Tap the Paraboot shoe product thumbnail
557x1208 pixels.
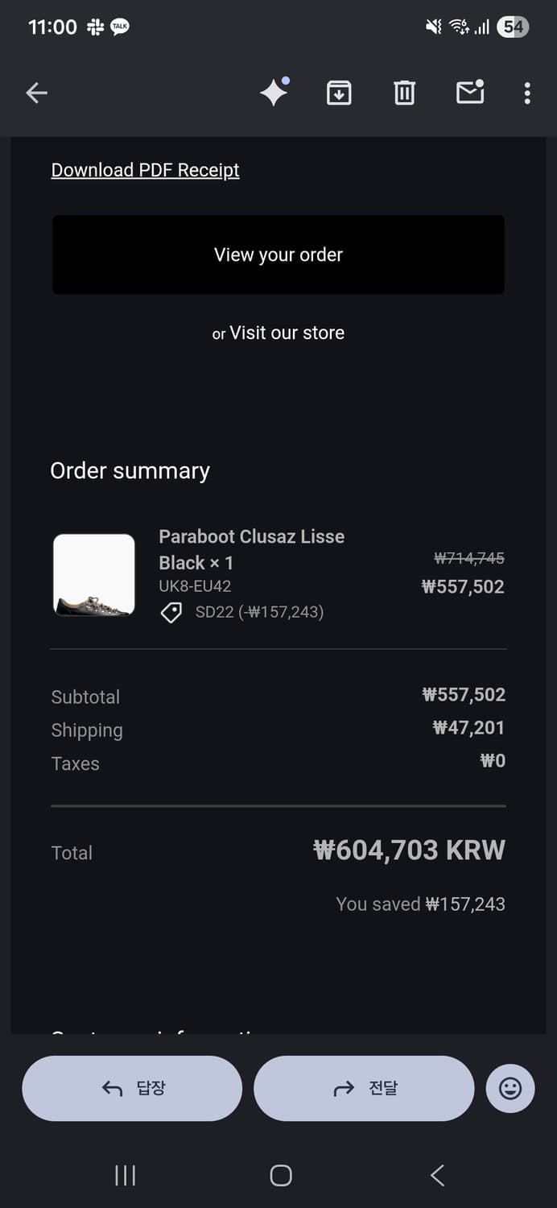point(94,575)
